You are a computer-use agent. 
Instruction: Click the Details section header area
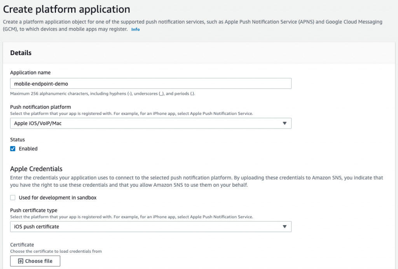click(x=20, y=53)
